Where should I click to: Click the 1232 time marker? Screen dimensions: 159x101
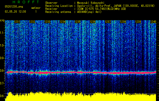[x=32, y=22]
